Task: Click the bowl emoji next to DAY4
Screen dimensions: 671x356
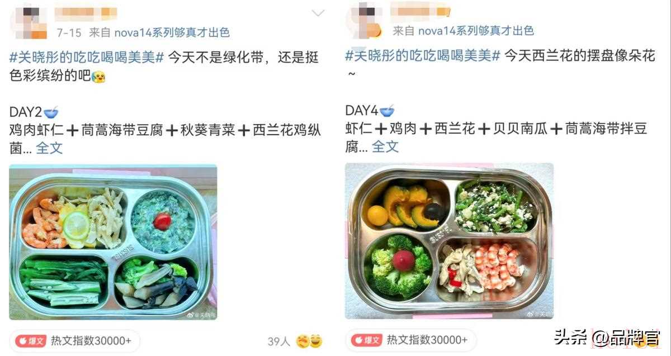Action: click(x=387, y=110)
